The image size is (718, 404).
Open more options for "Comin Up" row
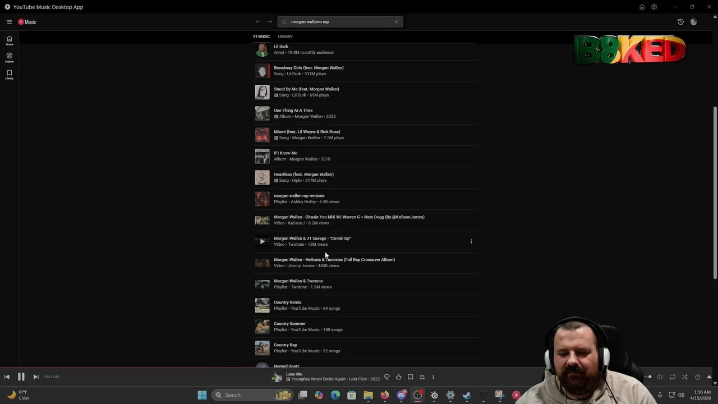click(471, 241)
